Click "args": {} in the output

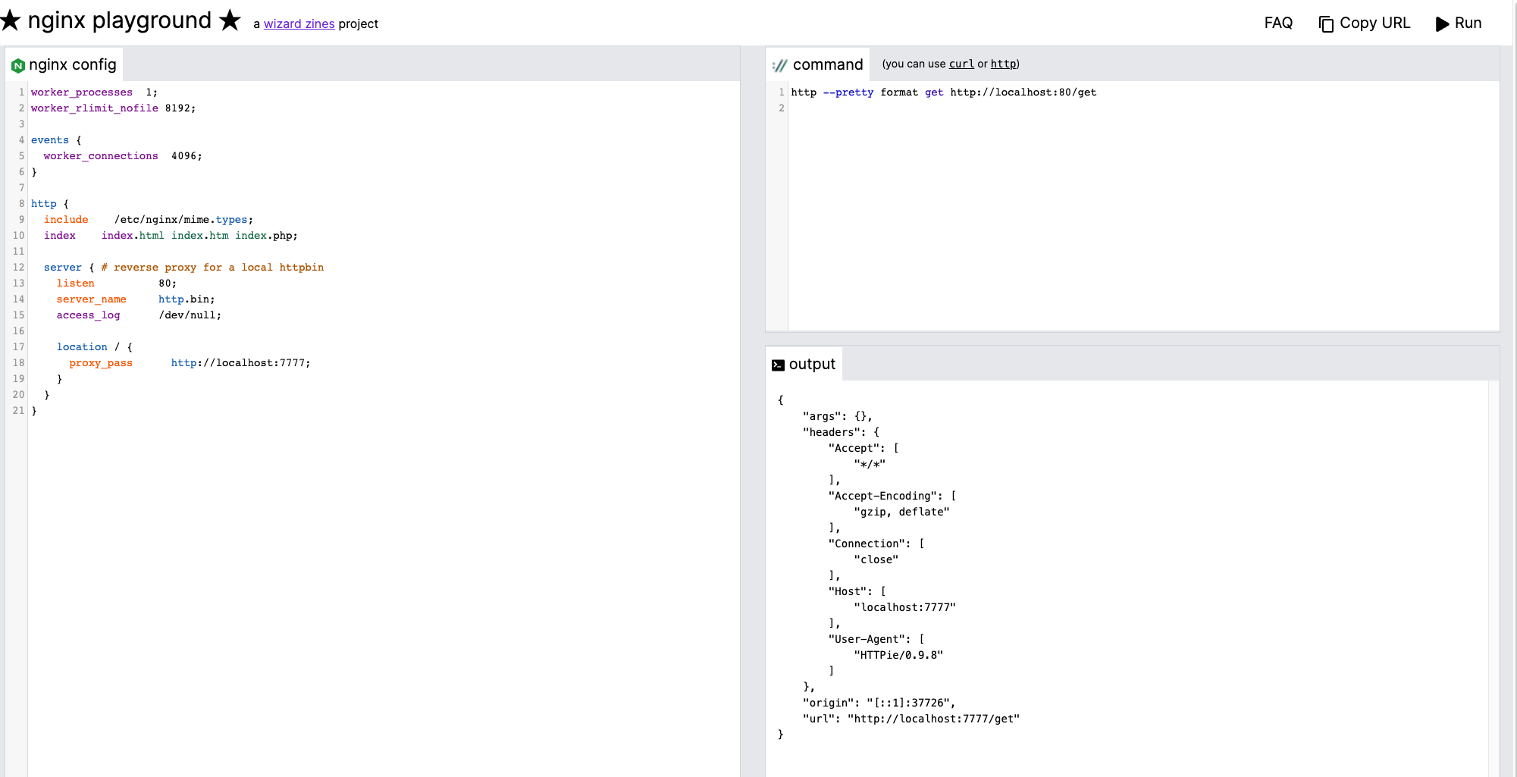[x=838, y=416]
